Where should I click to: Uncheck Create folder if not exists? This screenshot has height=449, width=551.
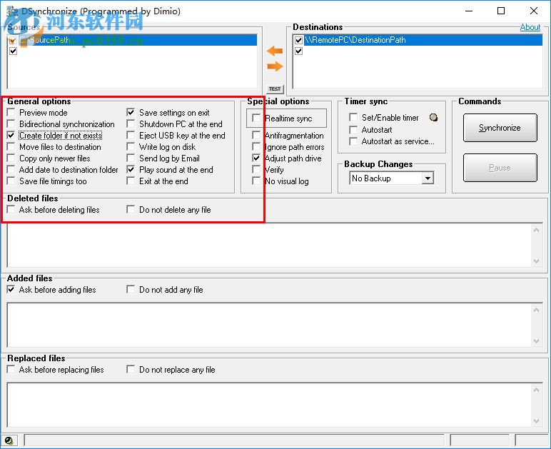(11, 135)
